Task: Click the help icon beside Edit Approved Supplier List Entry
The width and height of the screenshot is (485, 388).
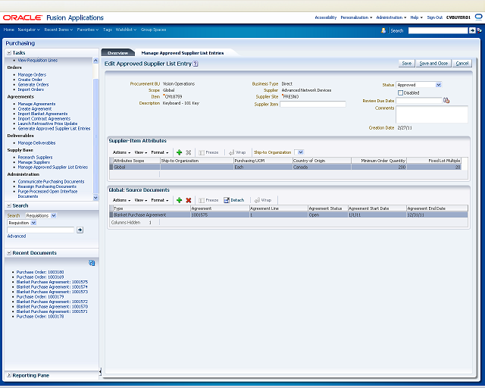Action: point(196,64)
